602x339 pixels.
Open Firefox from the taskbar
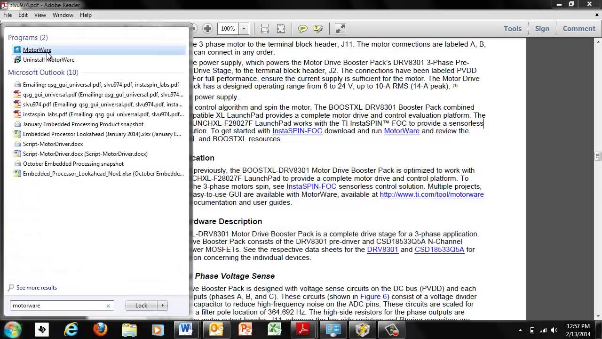click(100, 330)
